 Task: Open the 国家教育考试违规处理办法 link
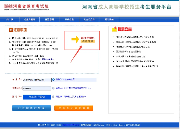point(128,52)
